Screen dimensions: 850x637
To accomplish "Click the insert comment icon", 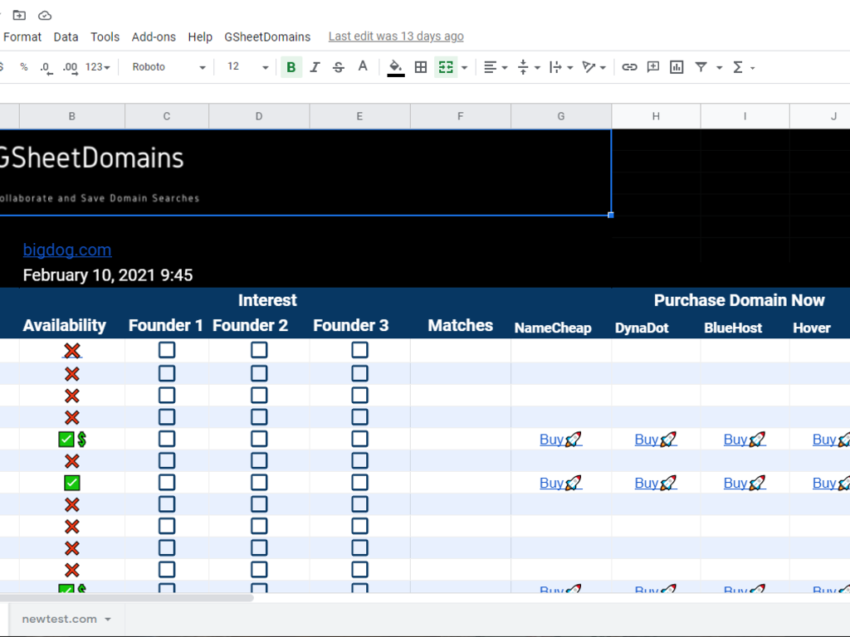I will tap(653, 67).
